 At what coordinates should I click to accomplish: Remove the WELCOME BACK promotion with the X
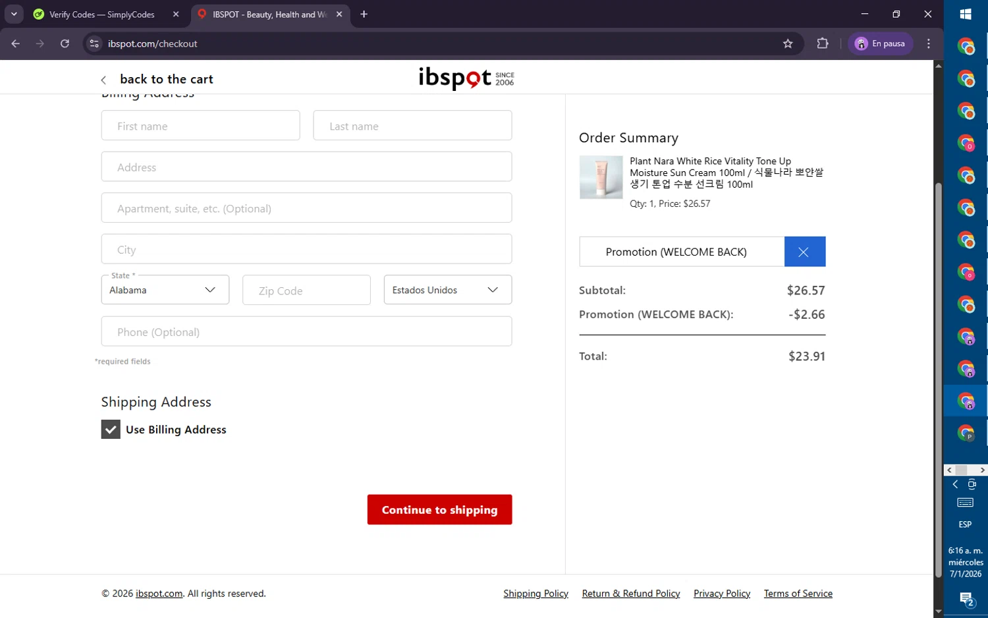tap(804, 252)
